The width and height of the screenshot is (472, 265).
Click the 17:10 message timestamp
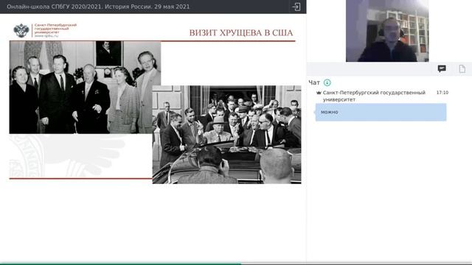coord(442,93)
